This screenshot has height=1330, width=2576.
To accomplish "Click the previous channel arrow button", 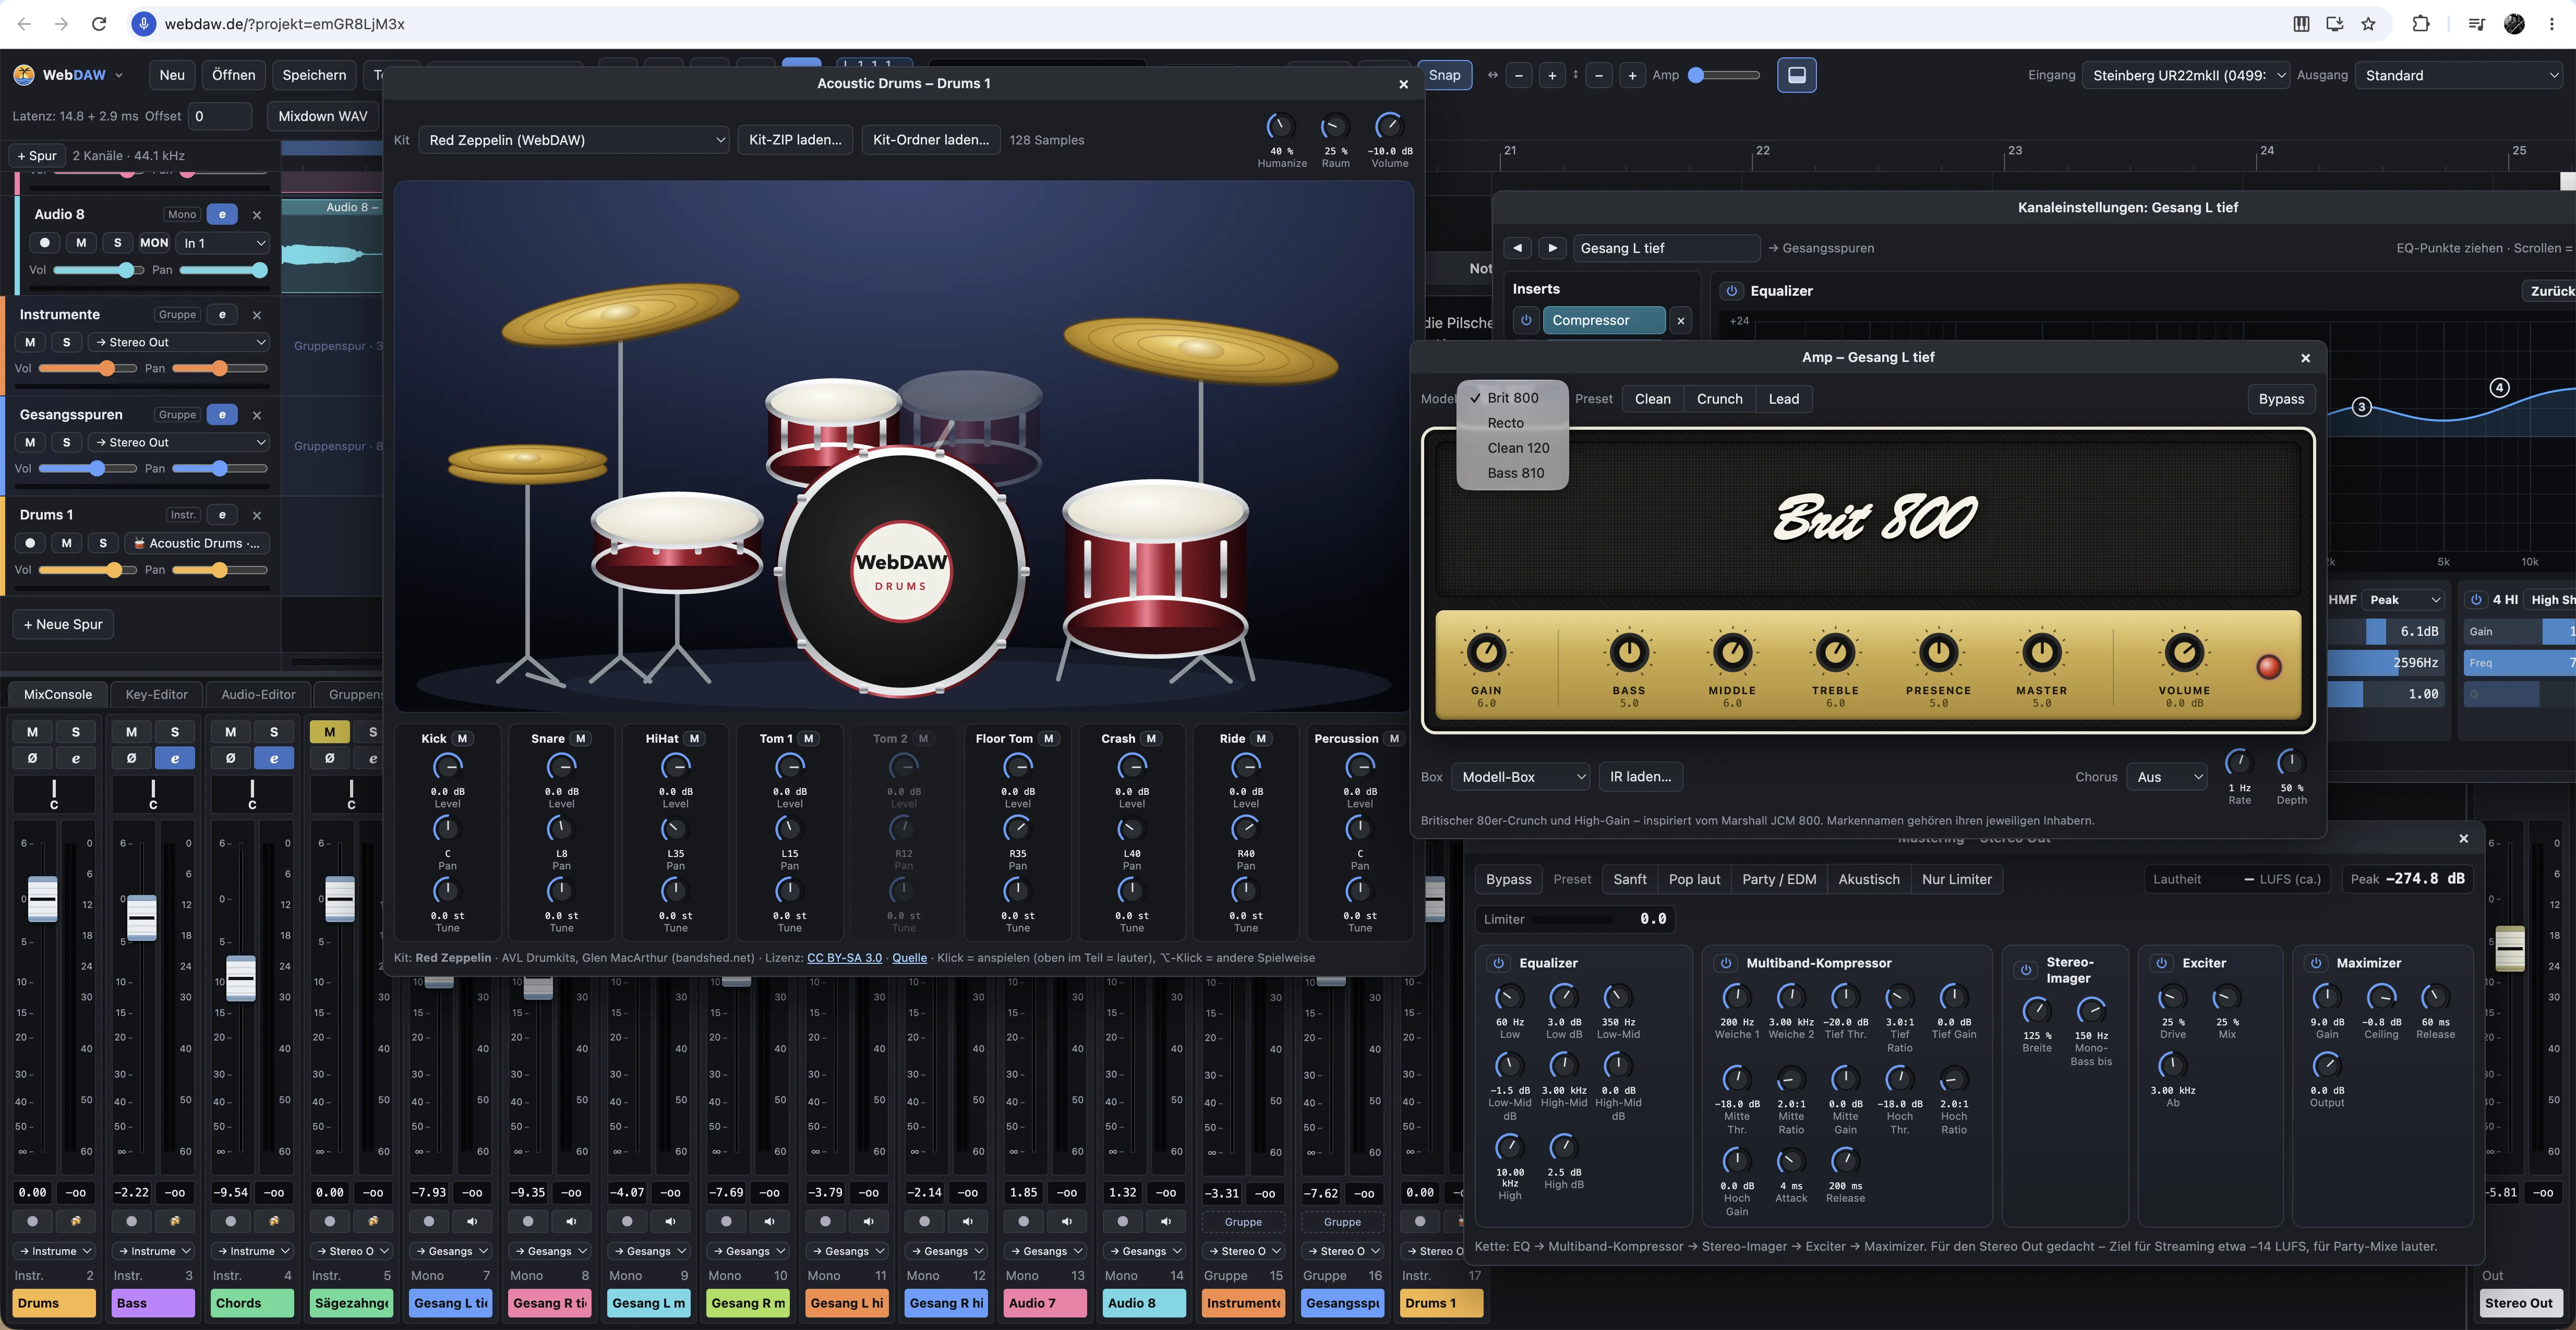I will pyautogui.click(x=1517, y=248).
